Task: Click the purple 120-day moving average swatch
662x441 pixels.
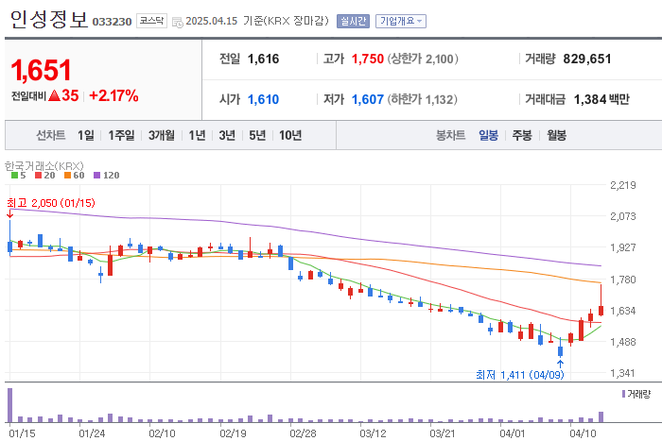Action: [97, 176]
